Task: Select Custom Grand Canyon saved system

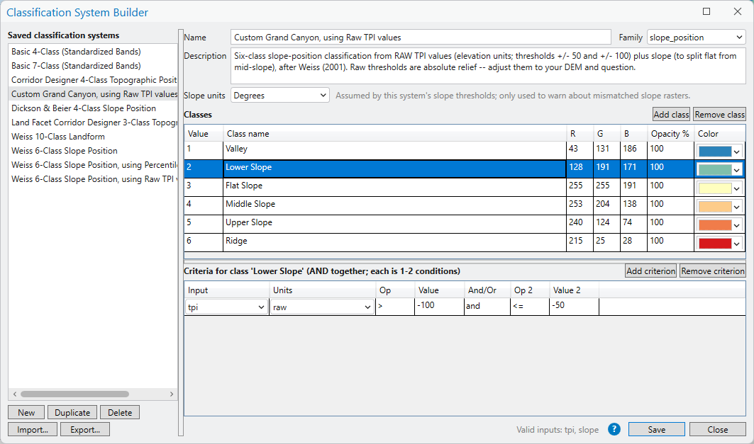Action: tap(93, 94)
